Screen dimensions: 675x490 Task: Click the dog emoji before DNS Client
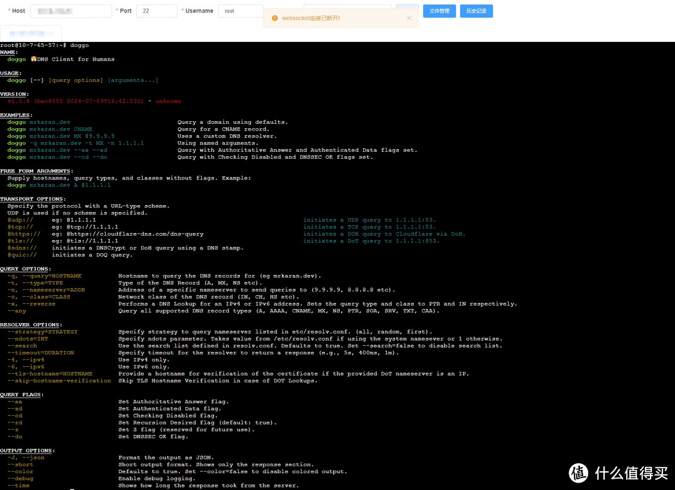click(x=33, y=59)
